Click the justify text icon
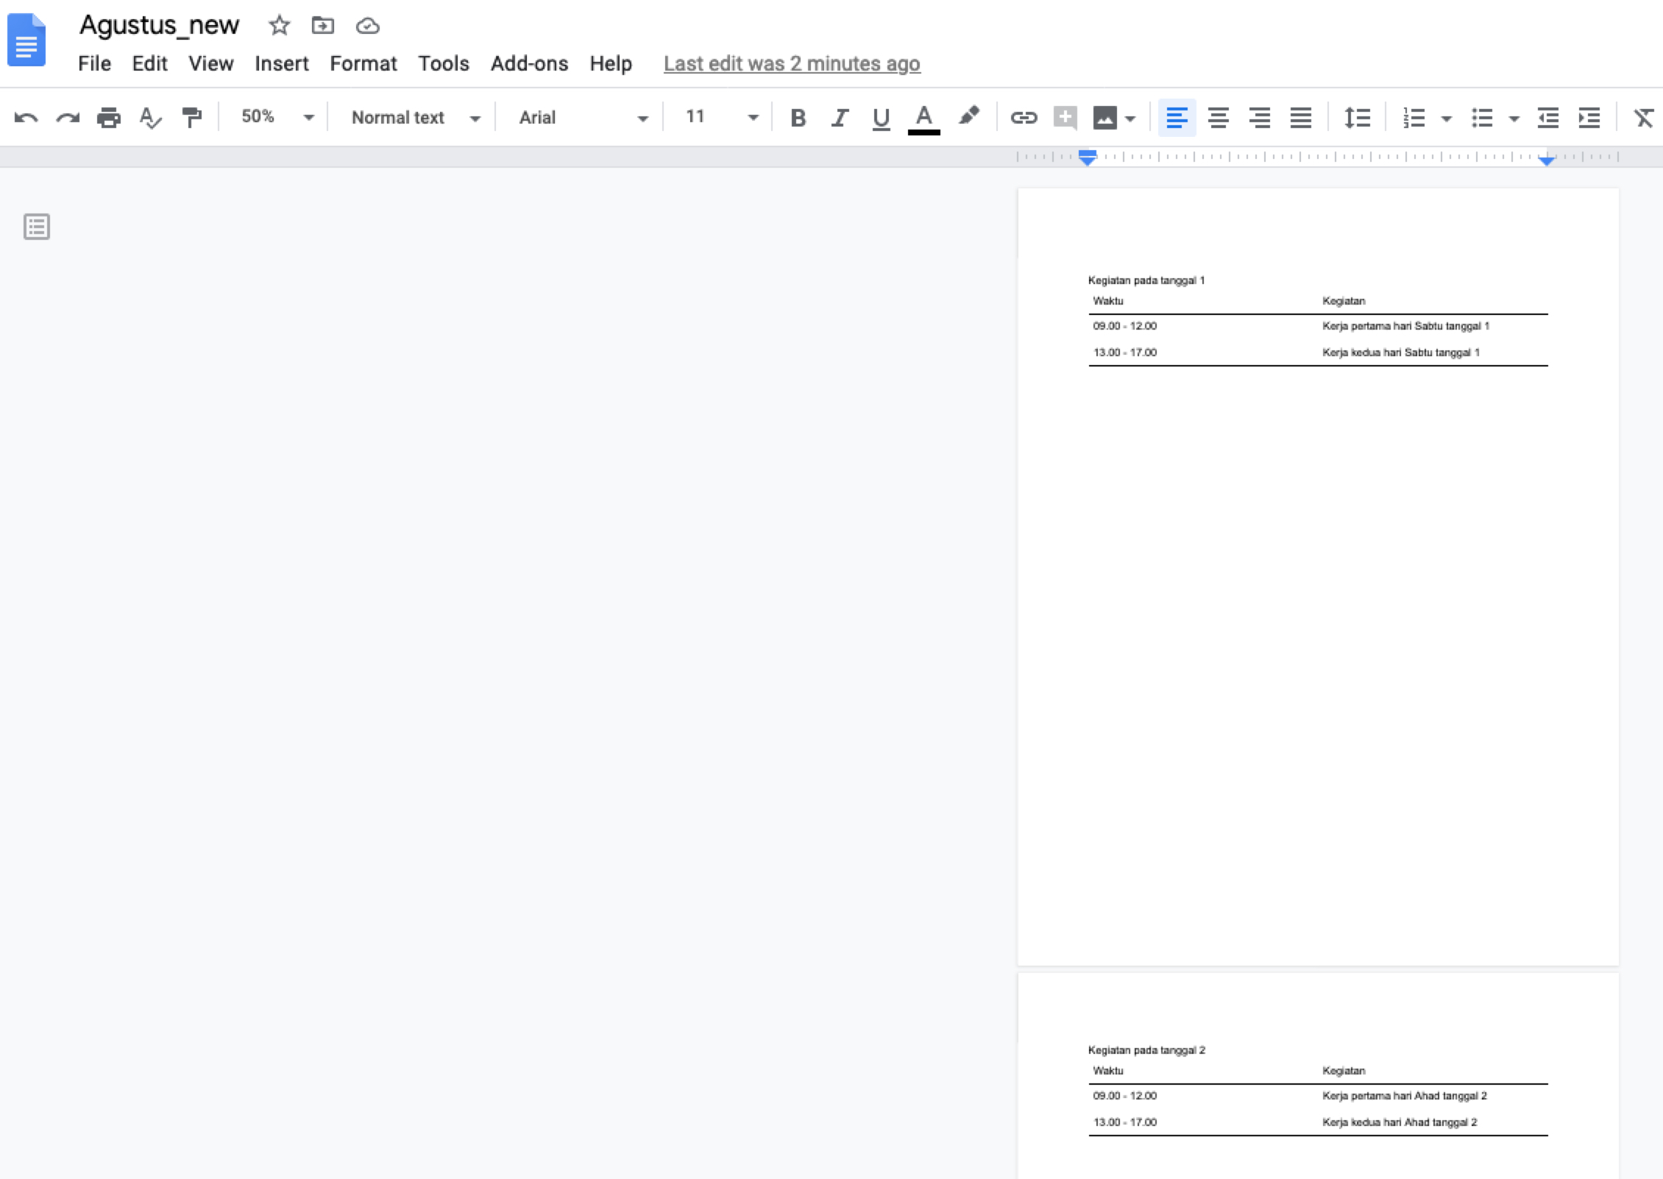The height and width of the screenshot is (1179, 1663). coord(1301,118)
